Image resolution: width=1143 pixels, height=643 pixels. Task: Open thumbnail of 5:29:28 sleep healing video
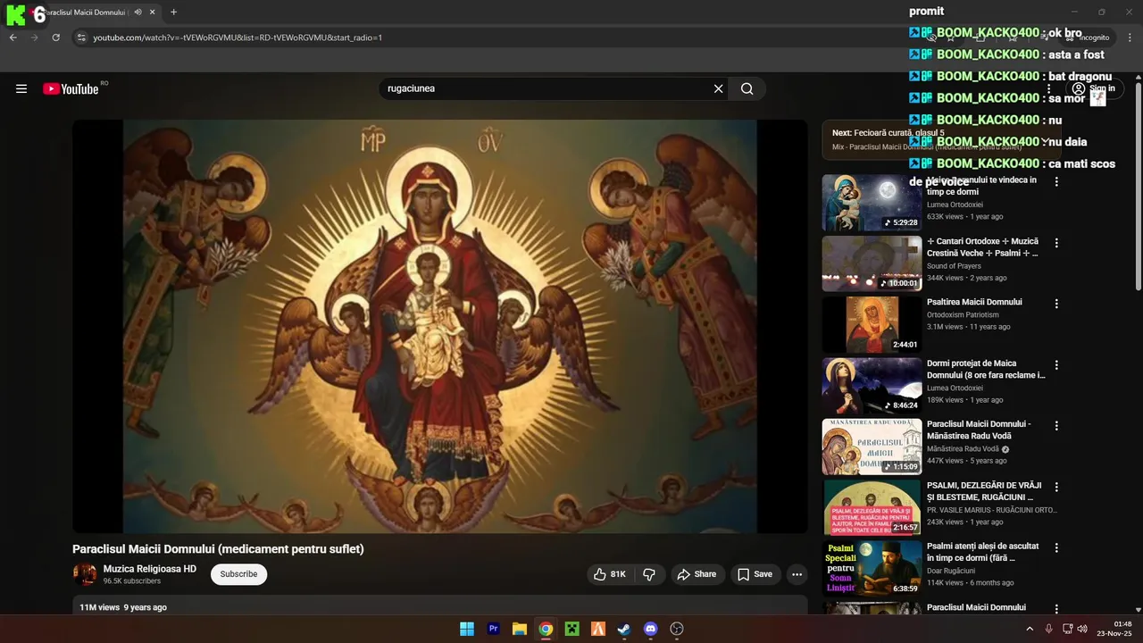pos(872,203)
